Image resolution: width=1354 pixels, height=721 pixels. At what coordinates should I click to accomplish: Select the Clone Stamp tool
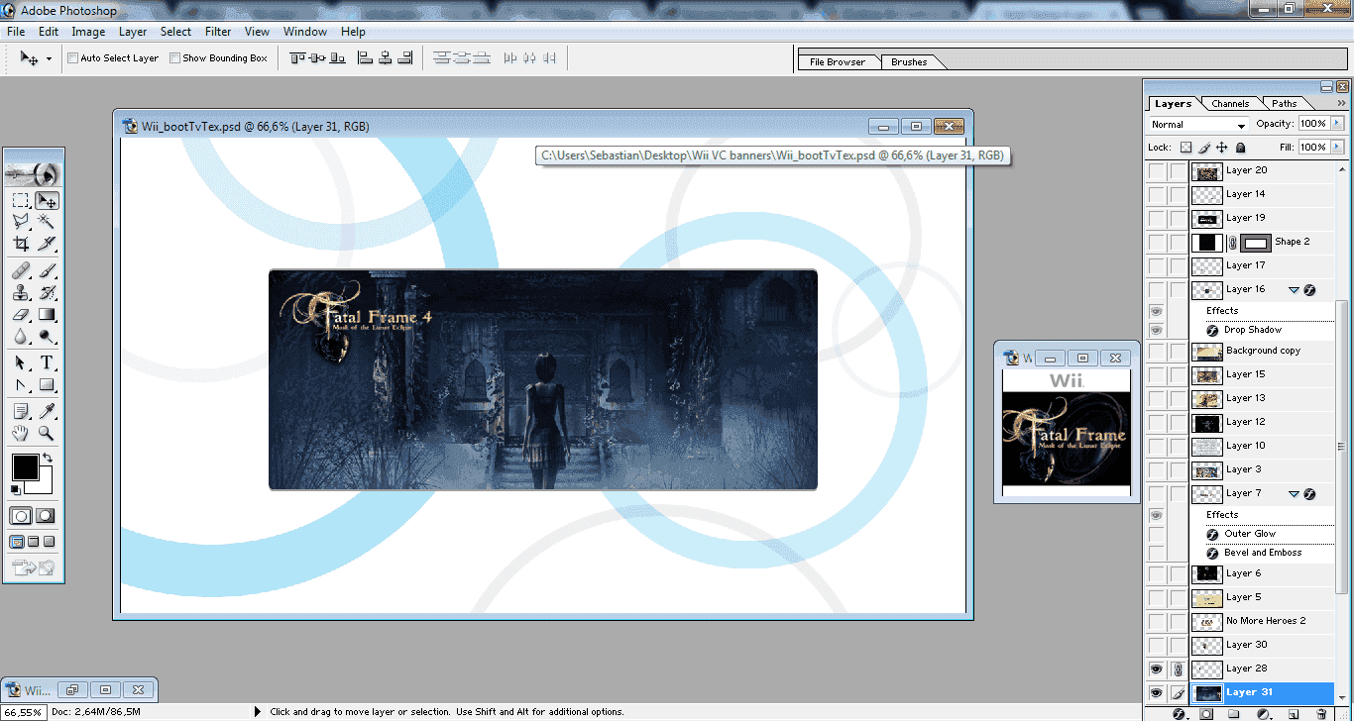click(21, 292)
